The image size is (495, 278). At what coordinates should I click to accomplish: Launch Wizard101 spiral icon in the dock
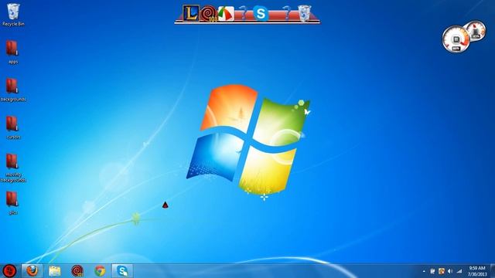pos(209,14)
